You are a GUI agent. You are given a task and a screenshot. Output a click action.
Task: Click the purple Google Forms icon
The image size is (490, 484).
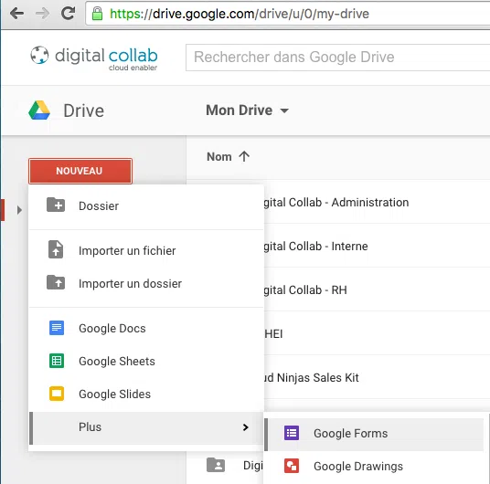tap(292, 433)
